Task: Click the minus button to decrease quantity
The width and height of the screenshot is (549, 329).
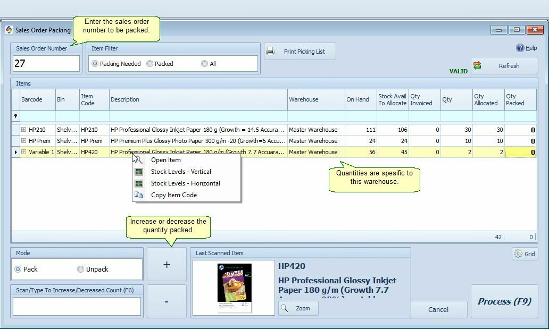Action: click(x=167, y=301)
